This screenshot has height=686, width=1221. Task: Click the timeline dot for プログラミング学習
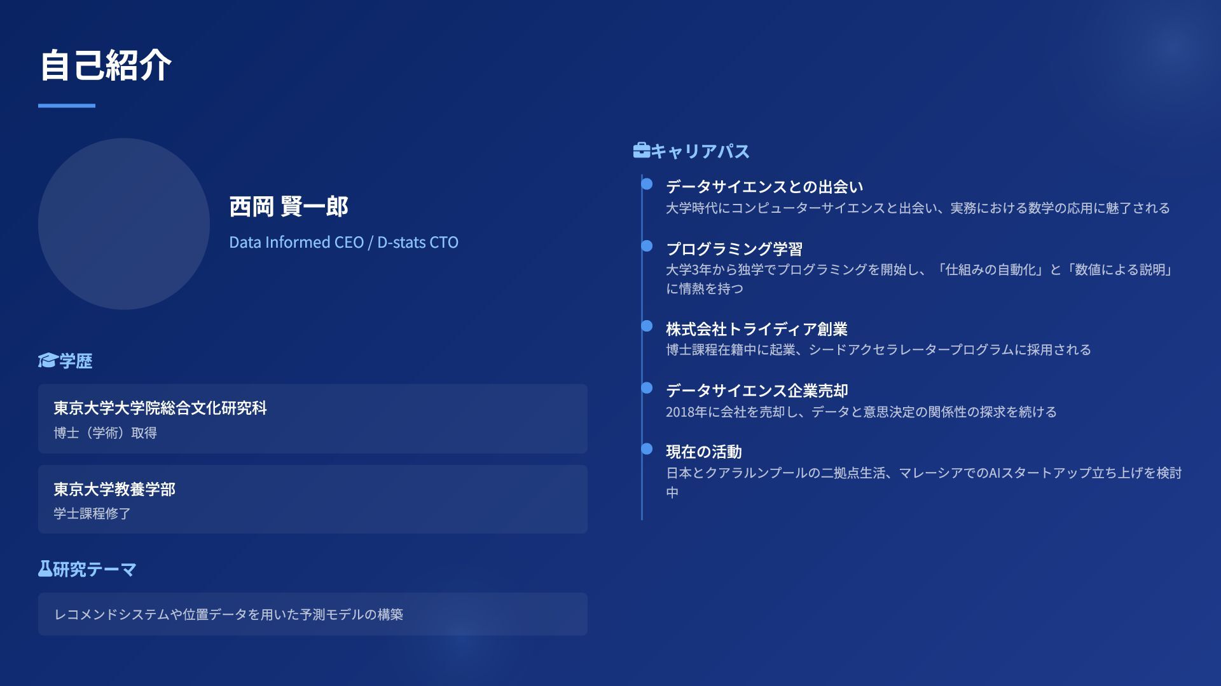coord(647,246)
